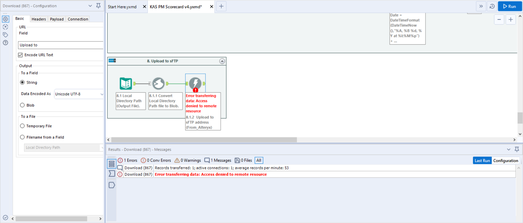Click the 'Records transferred' message row

point(316,168)
